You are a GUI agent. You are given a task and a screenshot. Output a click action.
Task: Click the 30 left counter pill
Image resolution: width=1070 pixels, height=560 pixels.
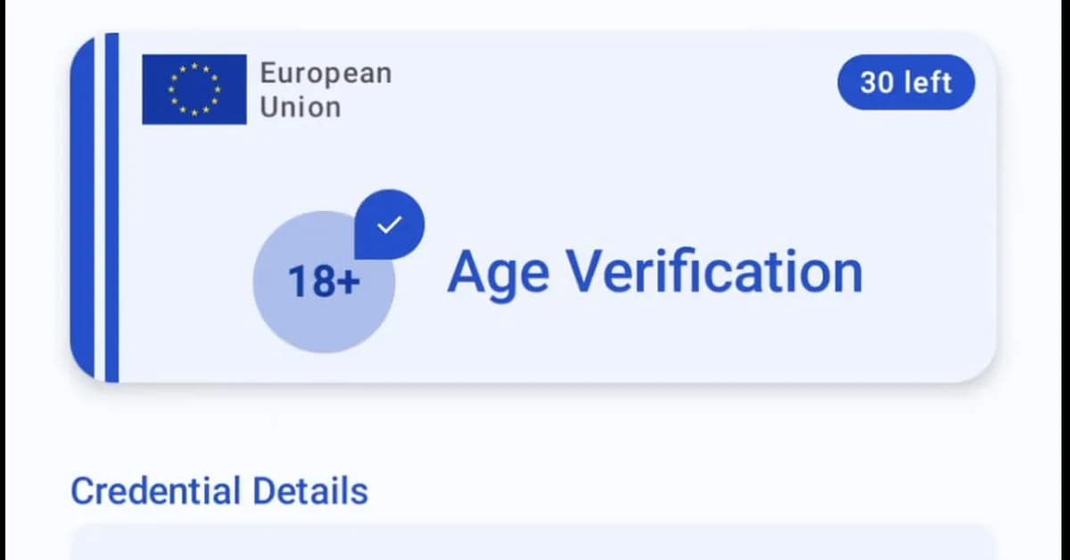pyautogui.click(x=906, y=82)
